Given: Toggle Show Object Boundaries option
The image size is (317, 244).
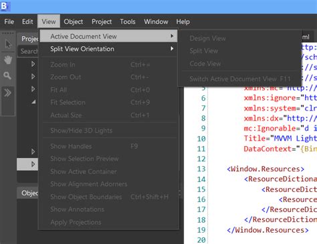Looking at the screenshot, I should (x=108, y=197).
